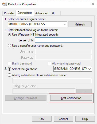Select the Connection tab

[x=25, y=13]
